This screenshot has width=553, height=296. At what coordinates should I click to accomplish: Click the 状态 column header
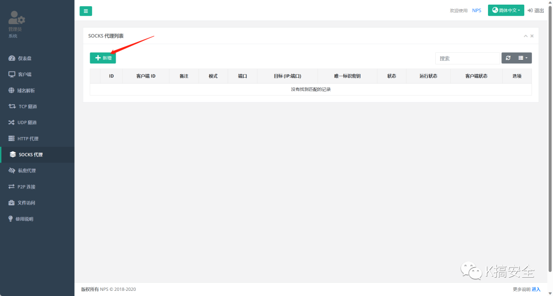[392, 76]
